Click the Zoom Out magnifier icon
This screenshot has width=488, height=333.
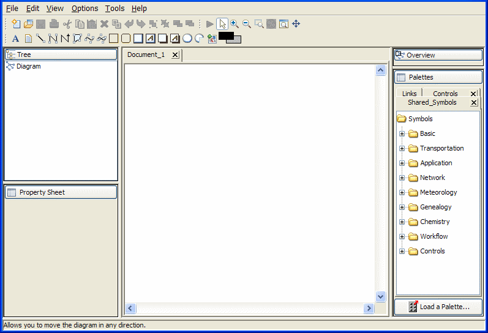pyautogui.click(x=247, y=24)
